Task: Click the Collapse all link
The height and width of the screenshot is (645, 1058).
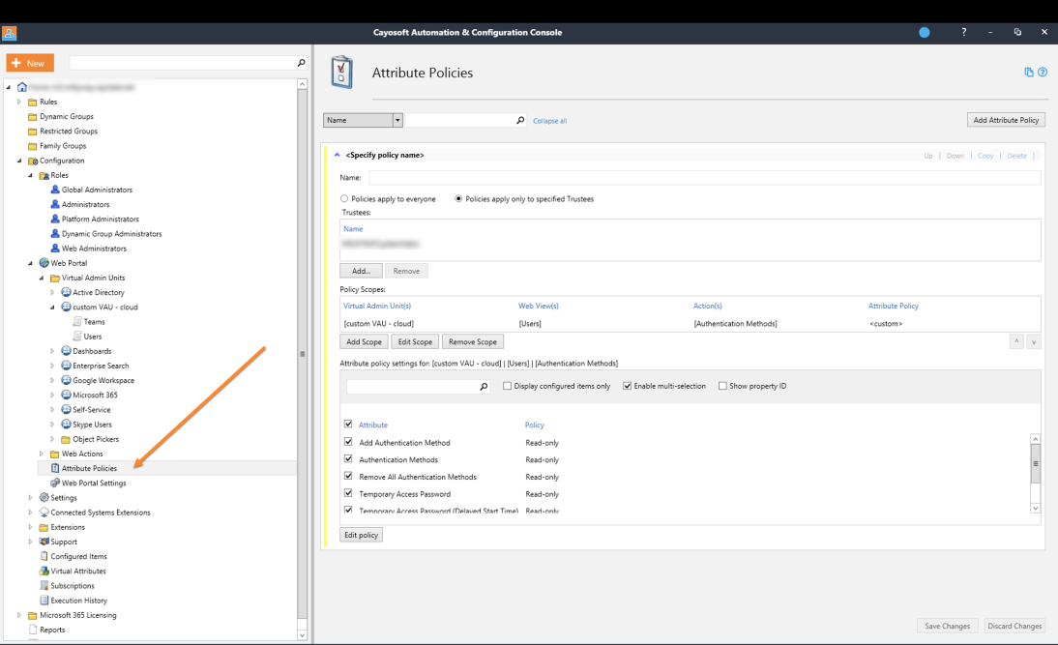Action: point(550,121)
